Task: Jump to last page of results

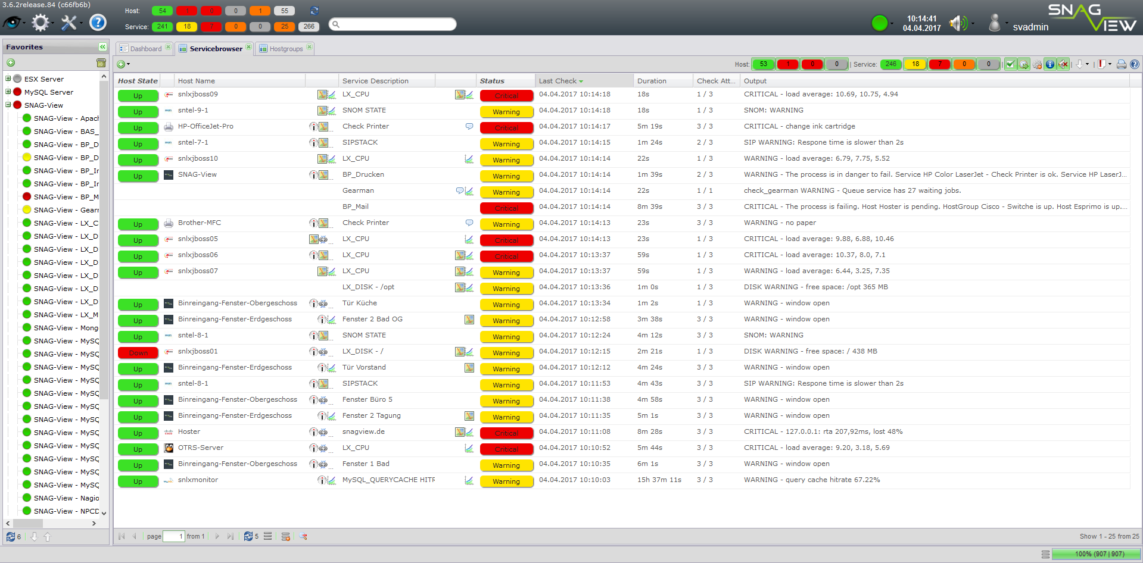Action: (x=231, y=536)
